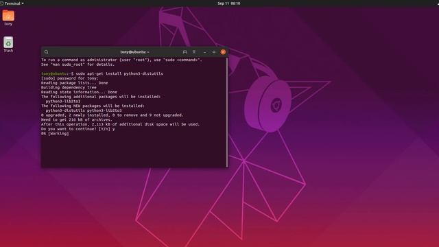This screenshot has height=247, width=439.
Task: Click the 'Do you want to continue? [Y/n]' line
Action: (x=78, y=129)
